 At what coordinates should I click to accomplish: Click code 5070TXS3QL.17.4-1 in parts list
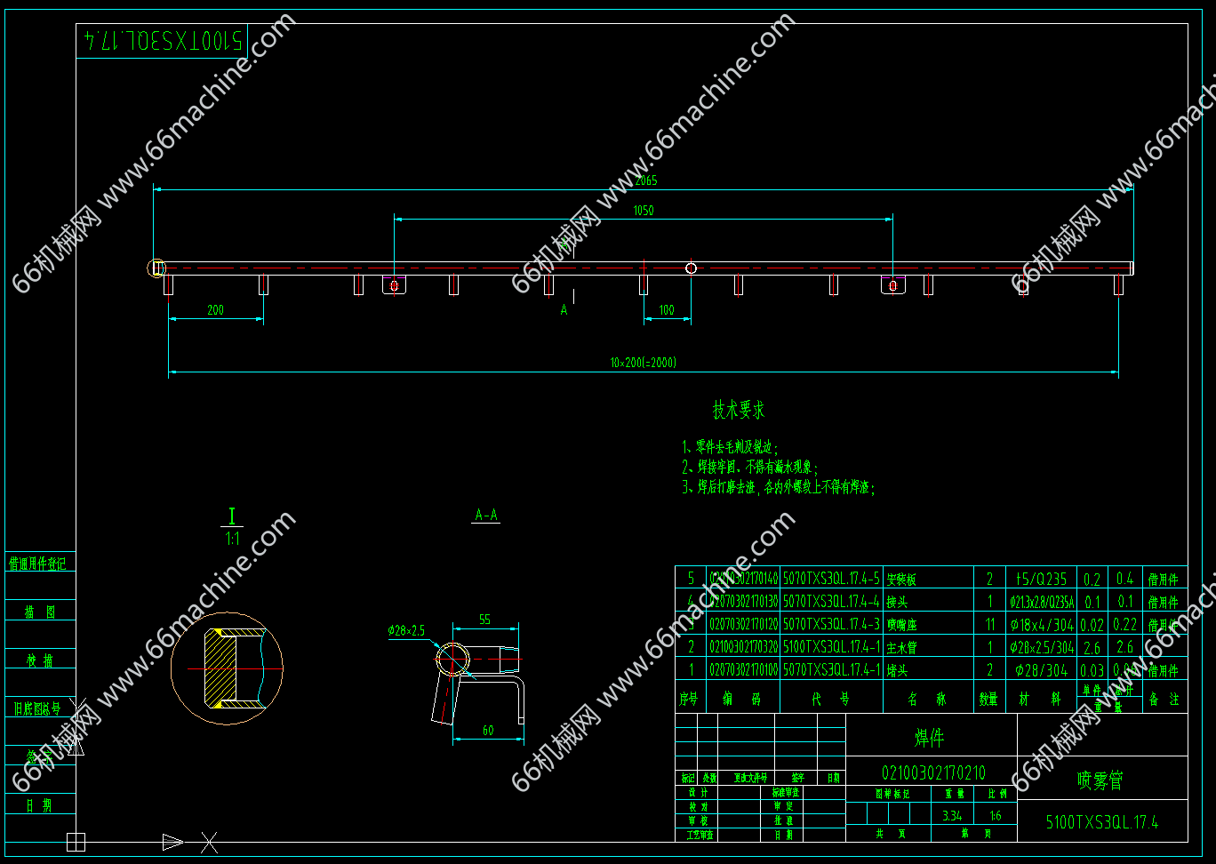click(x=831, y=670)
